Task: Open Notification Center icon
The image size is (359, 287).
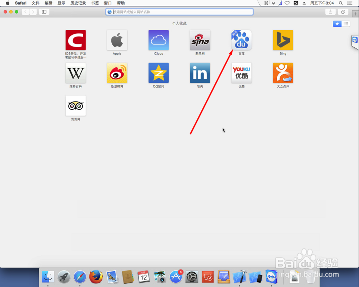Action: tap(350, 3)
